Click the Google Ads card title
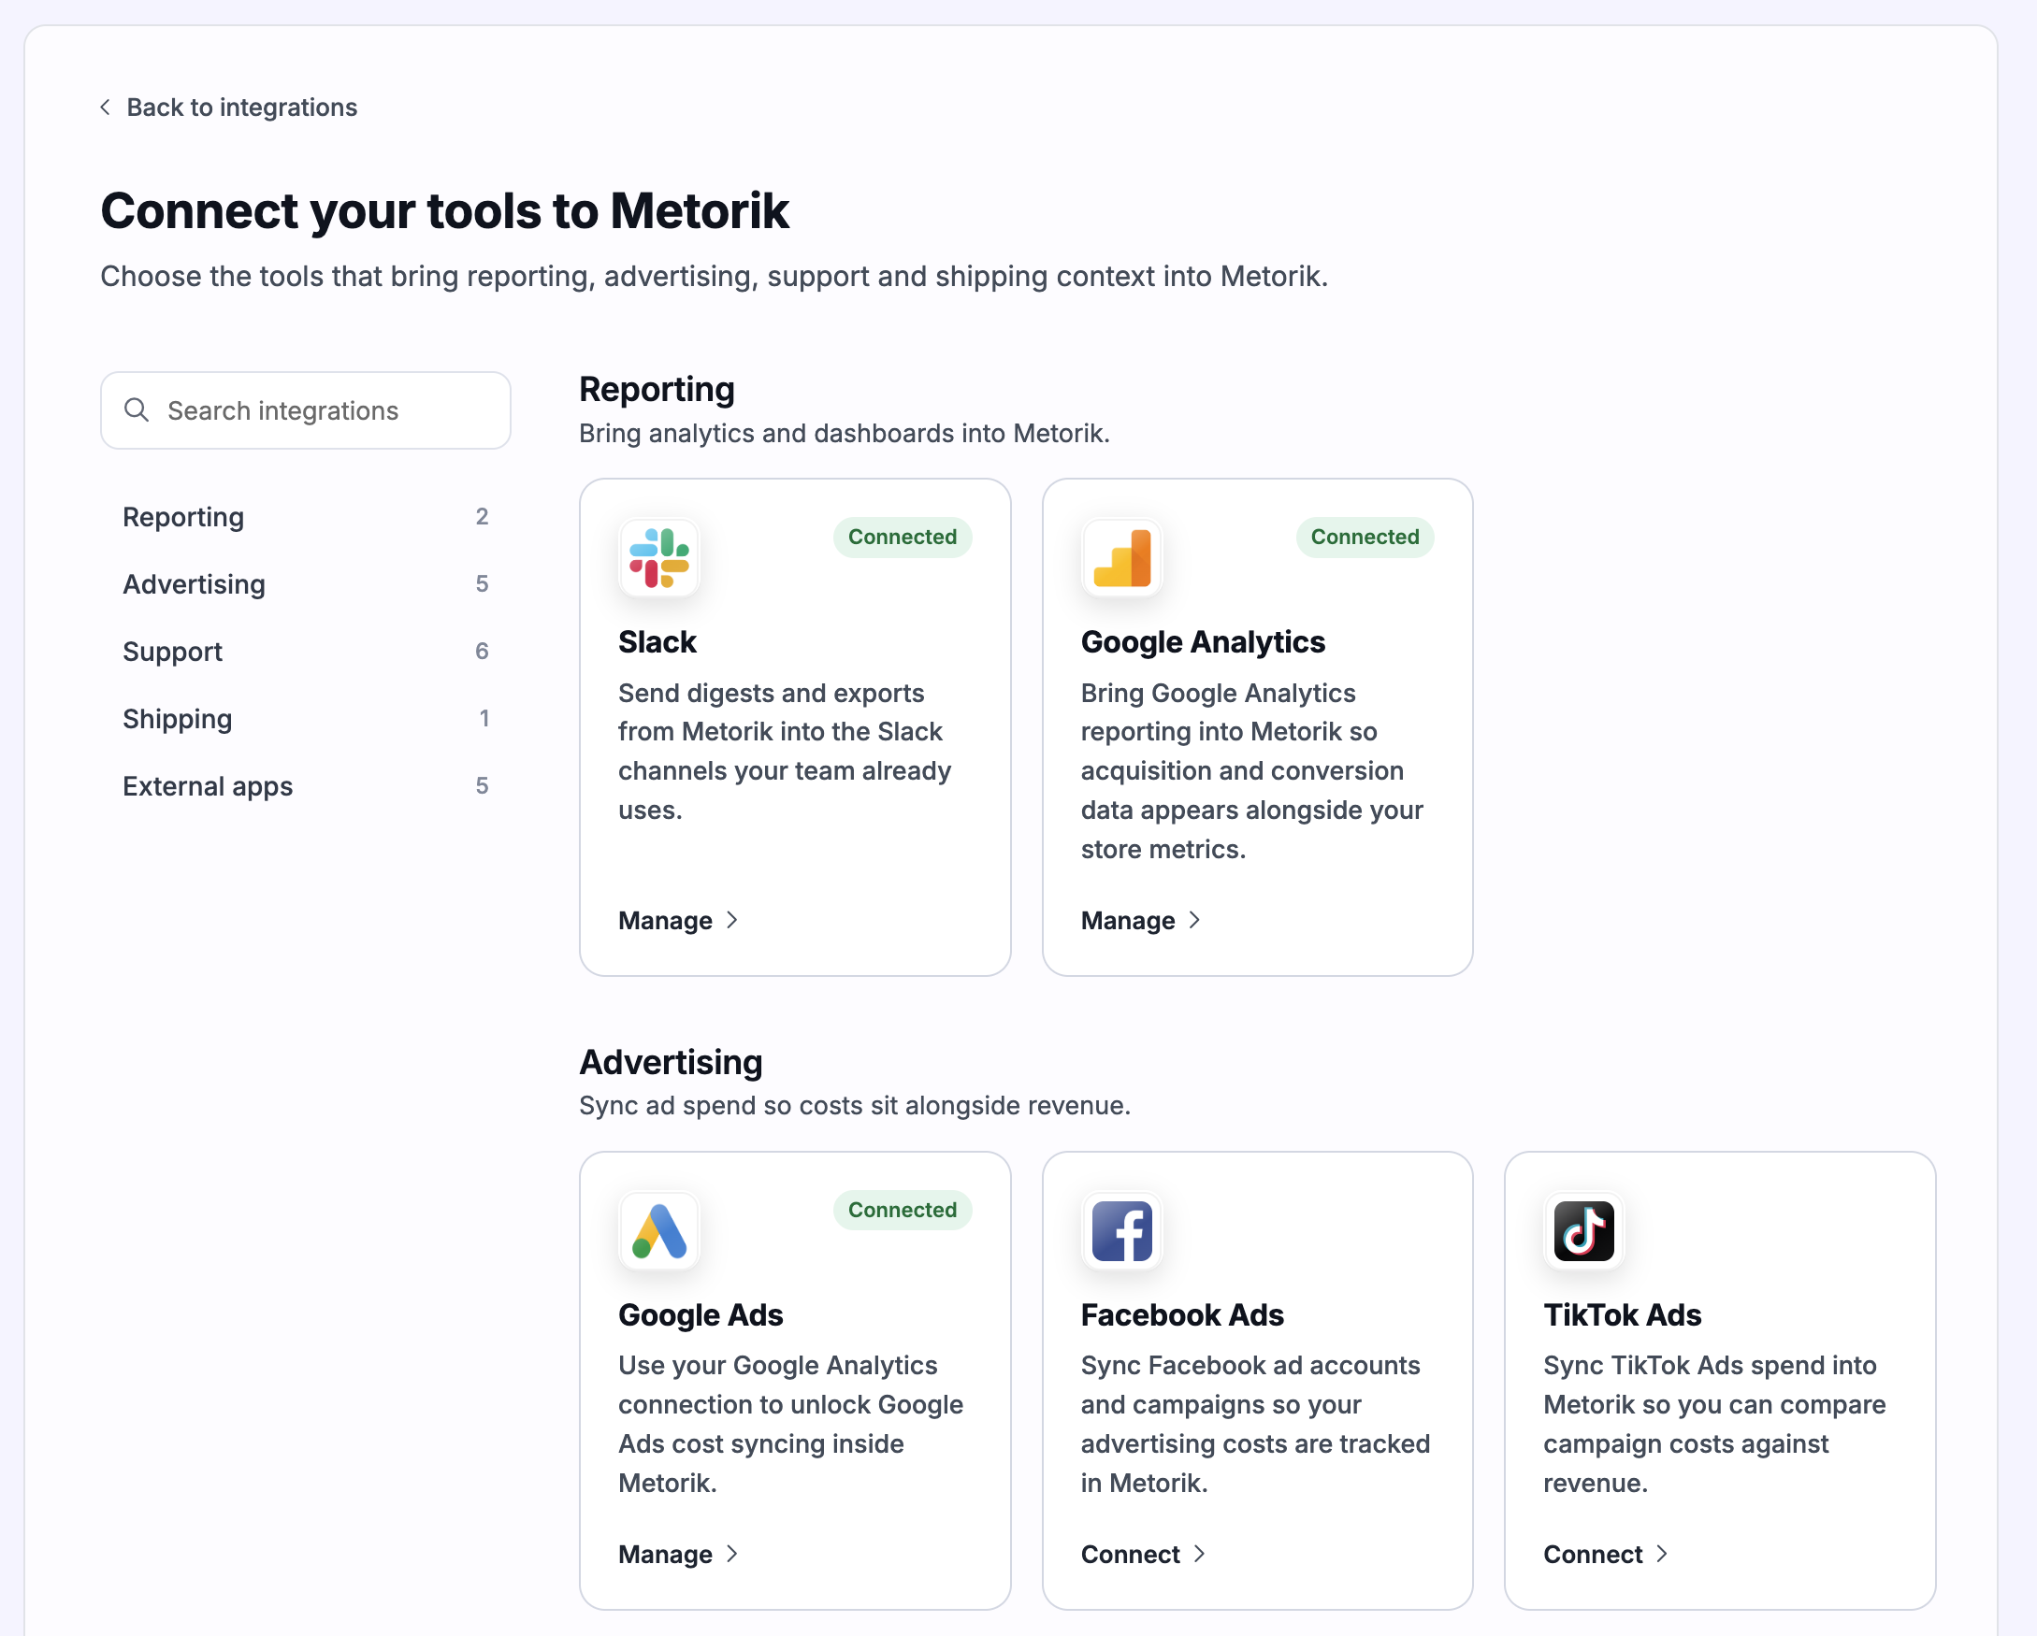2037x1636 pixels. coord(701,1314)
